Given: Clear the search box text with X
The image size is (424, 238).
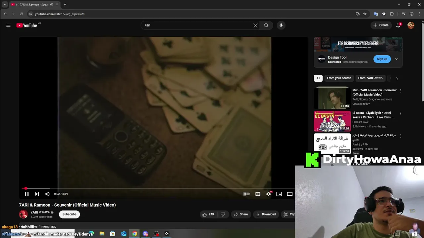Looking at the screenshot, I should click(x=255, y=25).
